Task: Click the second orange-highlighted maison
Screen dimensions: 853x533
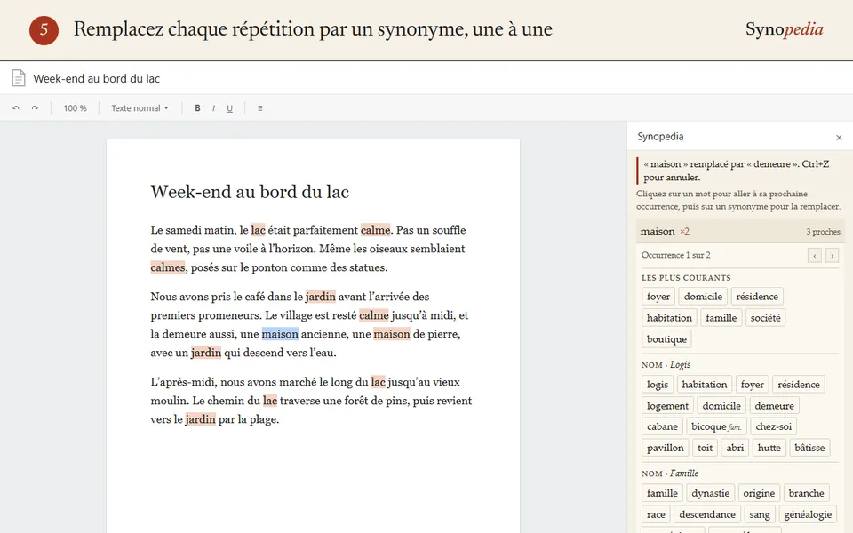Action: [x=392, y=334]
